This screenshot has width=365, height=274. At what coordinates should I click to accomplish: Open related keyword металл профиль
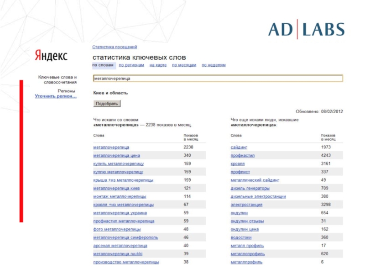(247, 246)
